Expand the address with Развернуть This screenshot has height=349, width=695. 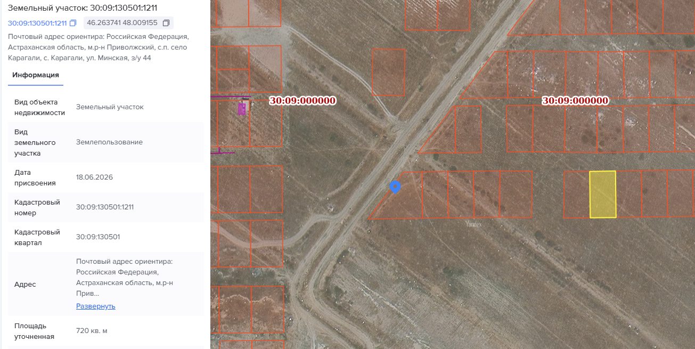tap(96, 306)
